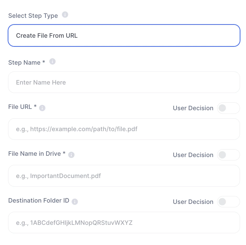The width and height of the screenshot is (246, 245).
Task: Open the Create File From URL dropdown
Action: [x=124, y=36]
